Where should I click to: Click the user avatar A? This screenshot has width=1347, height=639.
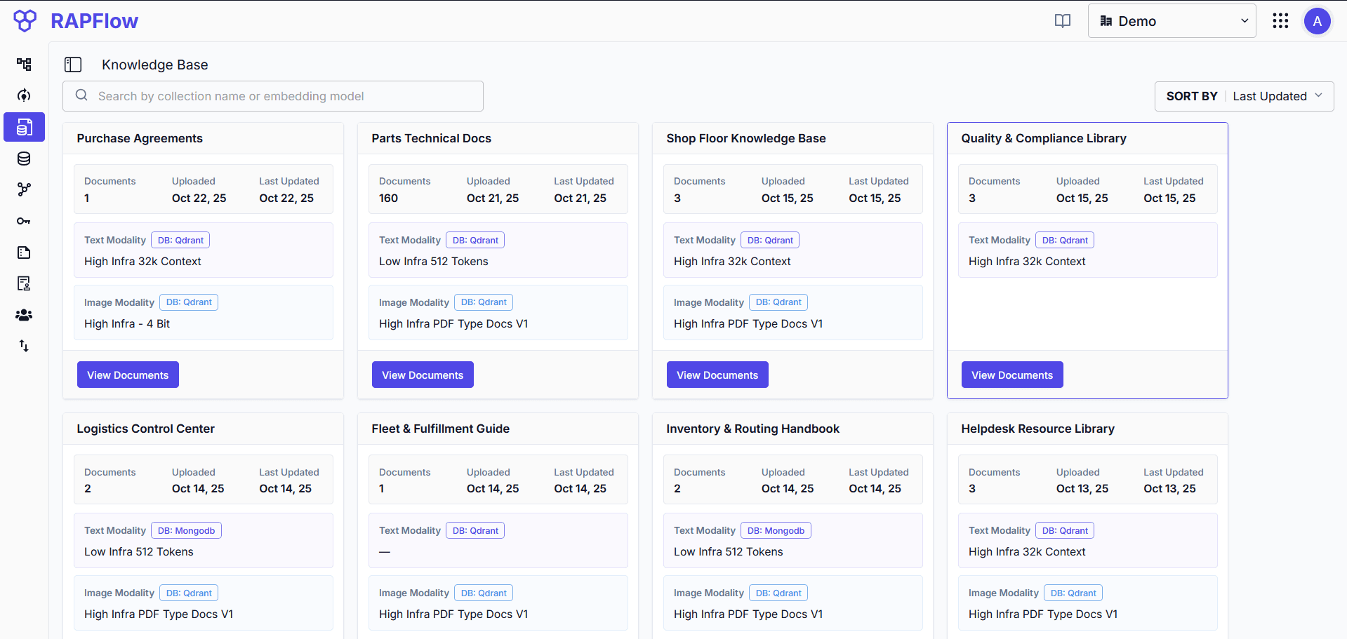(x=1317, y=21)
